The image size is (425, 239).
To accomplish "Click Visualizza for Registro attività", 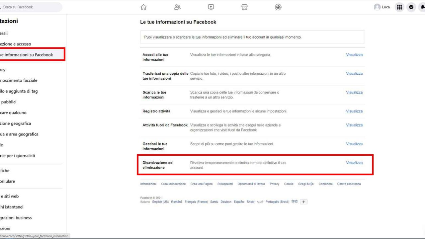I will pos(354,111).
